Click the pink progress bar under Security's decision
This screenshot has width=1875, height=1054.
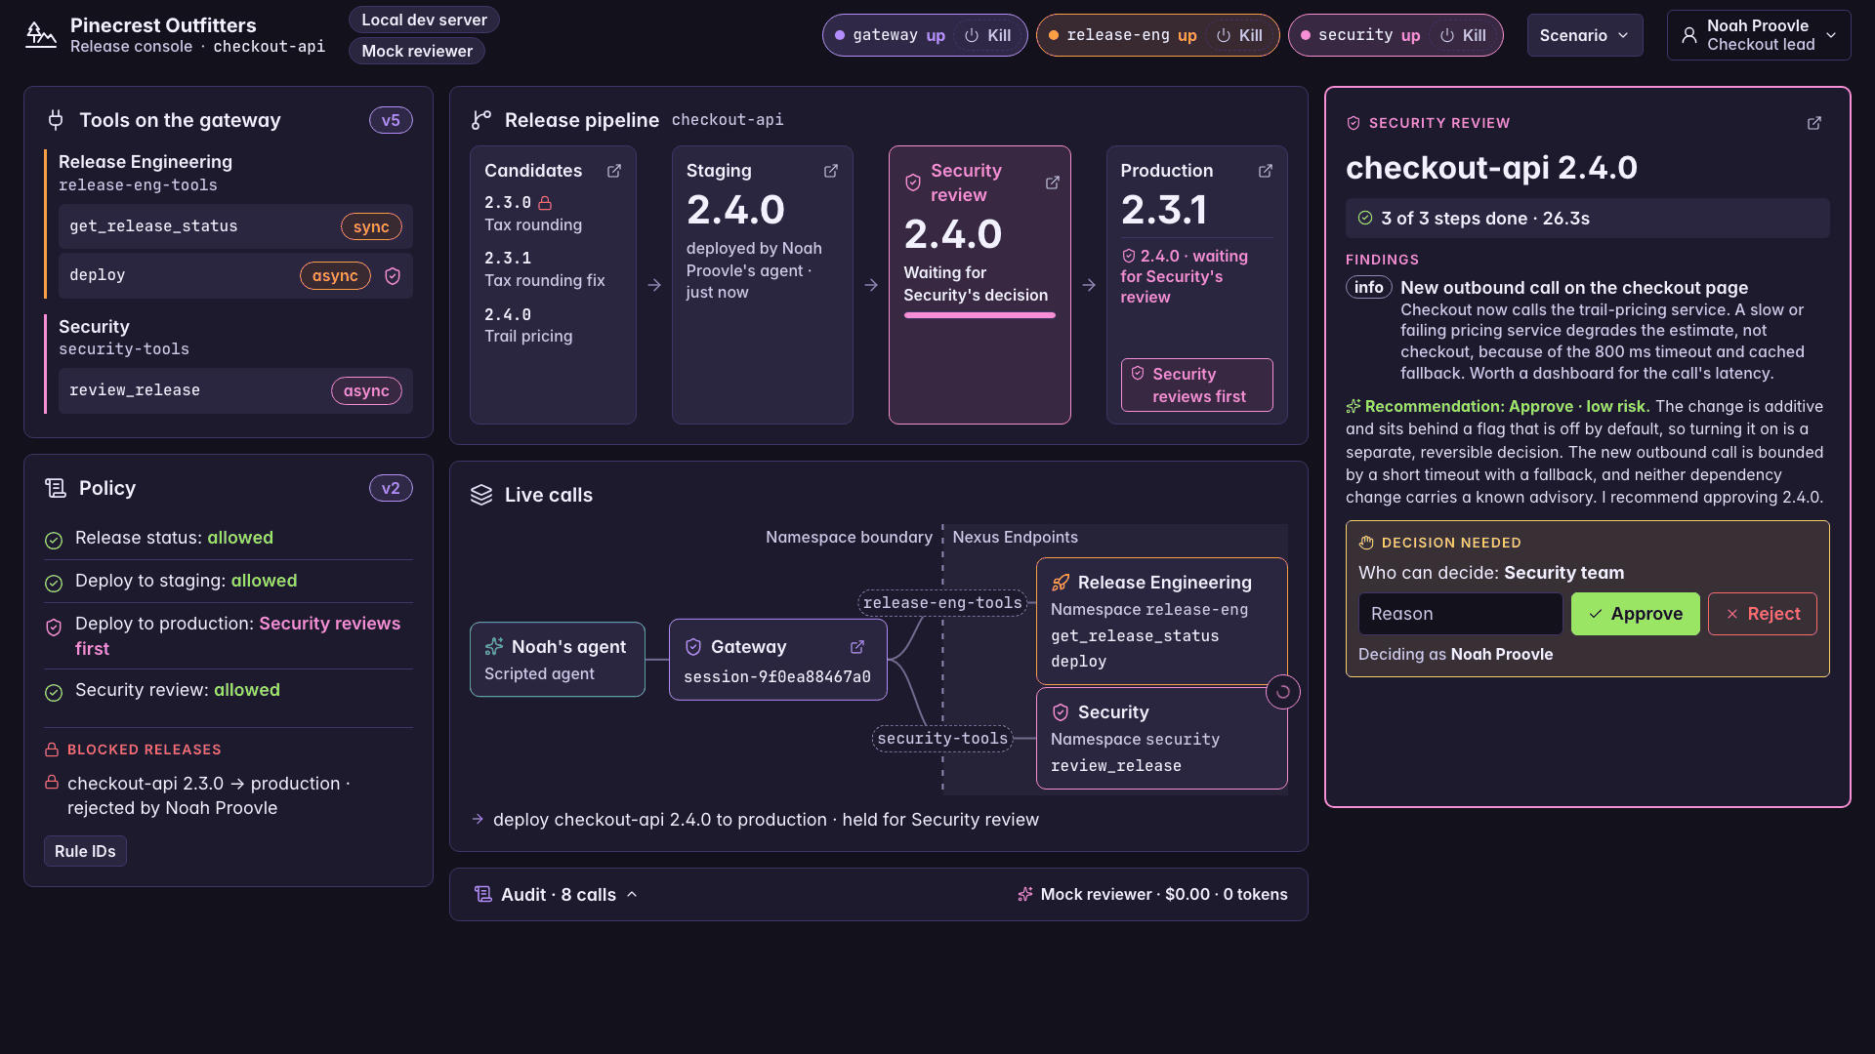979,315
